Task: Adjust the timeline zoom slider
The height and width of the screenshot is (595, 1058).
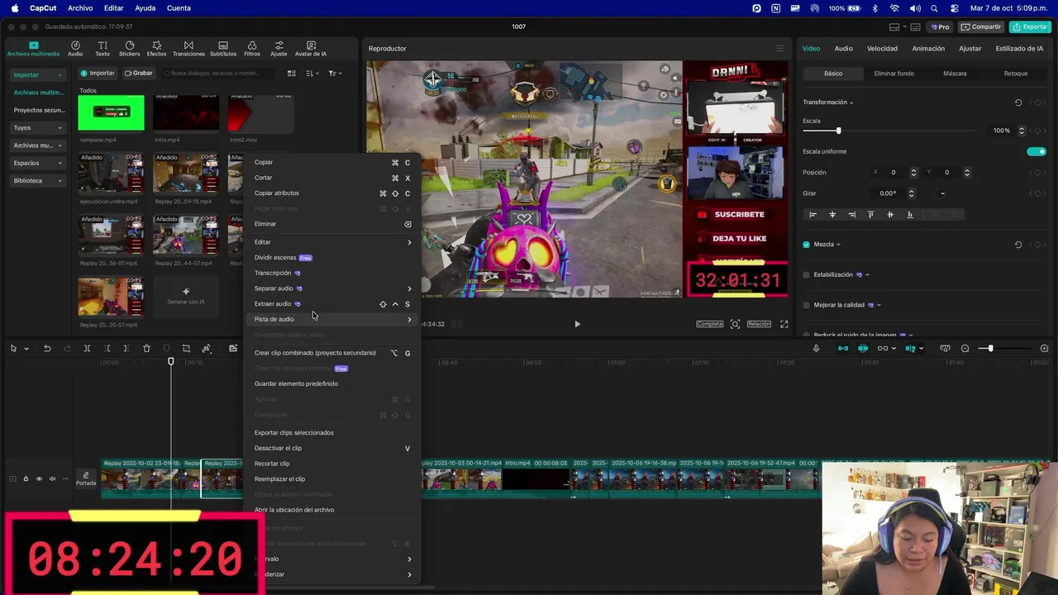Action: tap(990, 349)
